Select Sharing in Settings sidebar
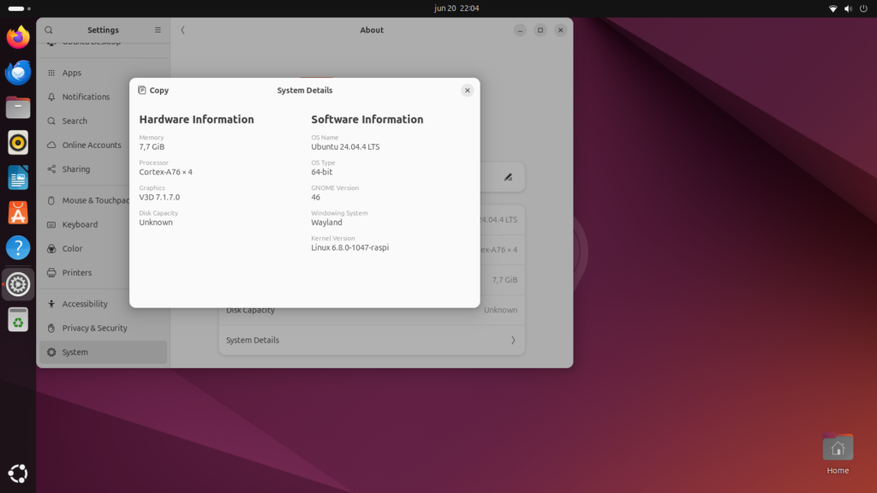877x493 pixels. pos(104,169)
